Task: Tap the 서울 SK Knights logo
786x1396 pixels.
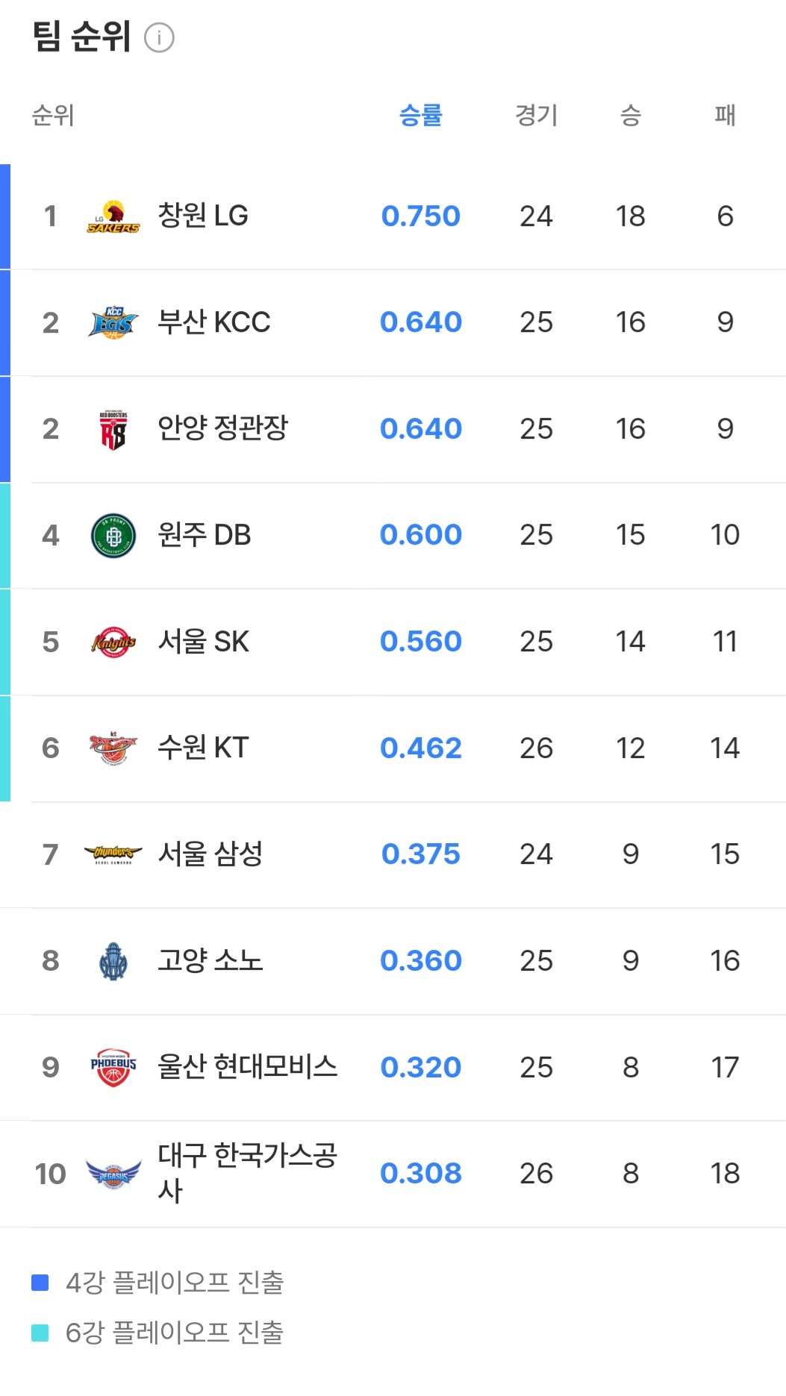Action: 113,642
